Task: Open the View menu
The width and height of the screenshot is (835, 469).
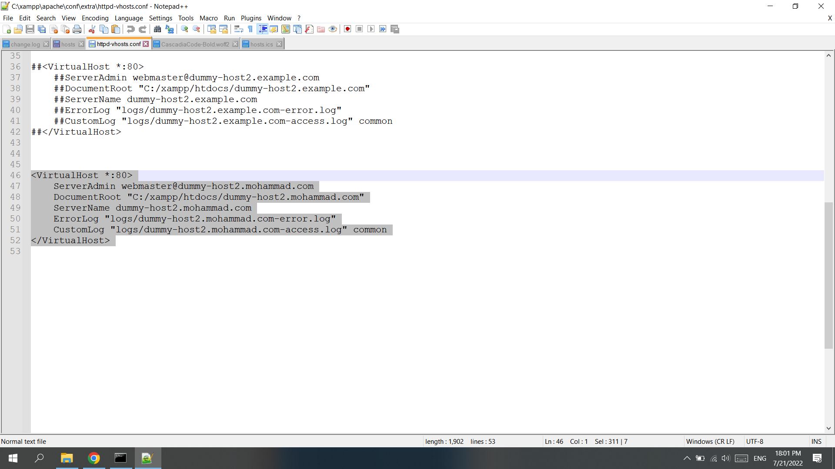Action: point(69,18)
